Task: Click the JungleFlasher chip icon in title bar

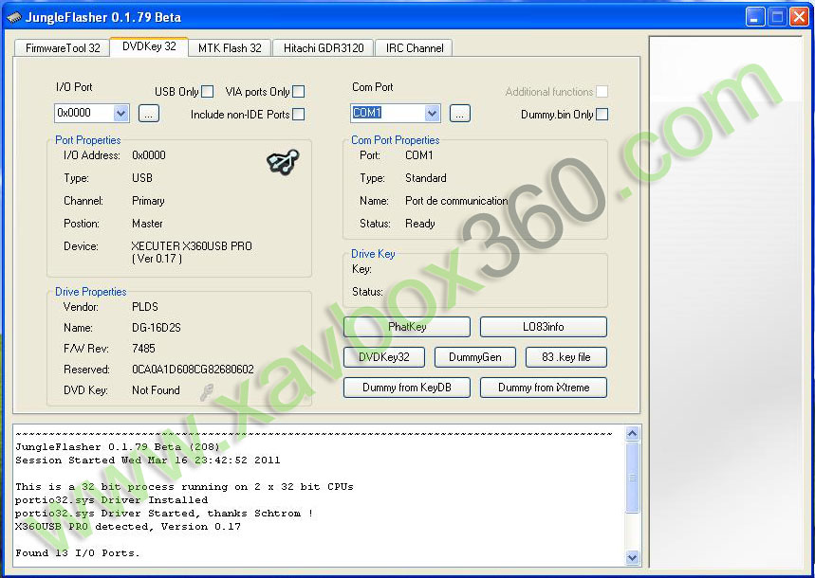Action: (13, 17)
